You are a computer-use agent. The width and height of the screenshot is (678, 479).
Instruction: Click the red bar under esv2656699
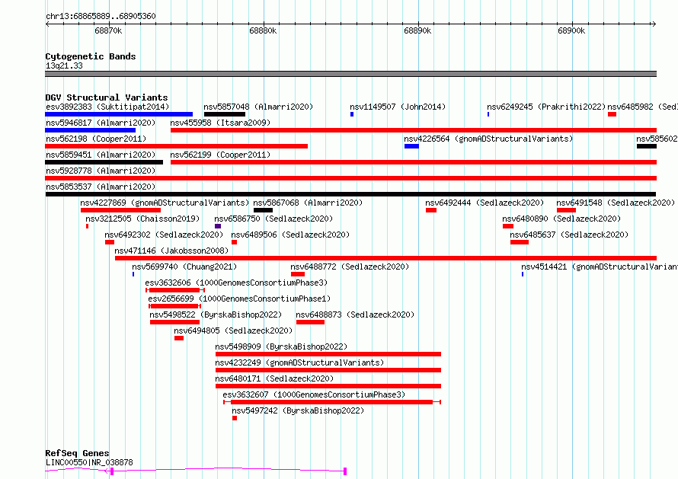pos(174,306)
